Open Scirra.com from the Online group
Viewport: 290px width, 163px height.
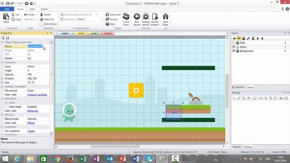coord(113,14)
